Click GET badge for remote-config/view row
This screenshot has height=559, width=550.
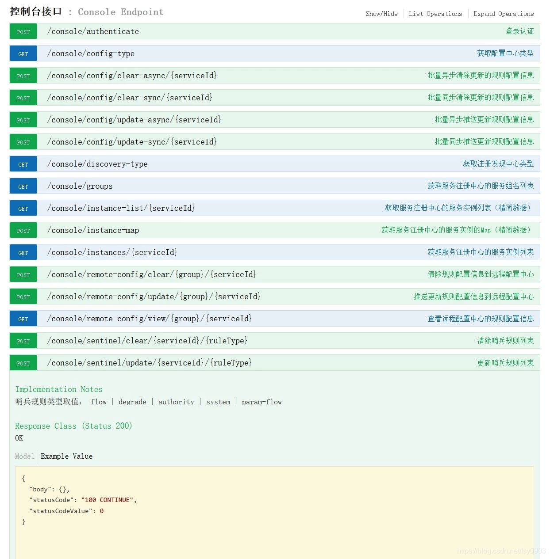[x=23, y=319]
